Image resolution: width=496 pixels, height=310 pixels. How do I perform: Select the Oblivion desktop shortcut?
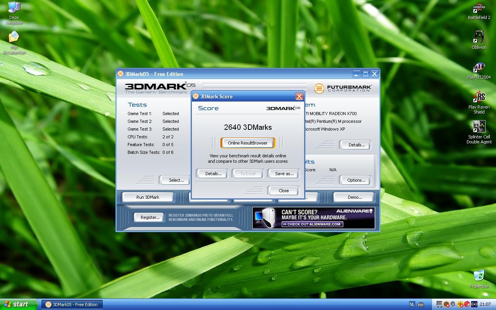point(479,40)
